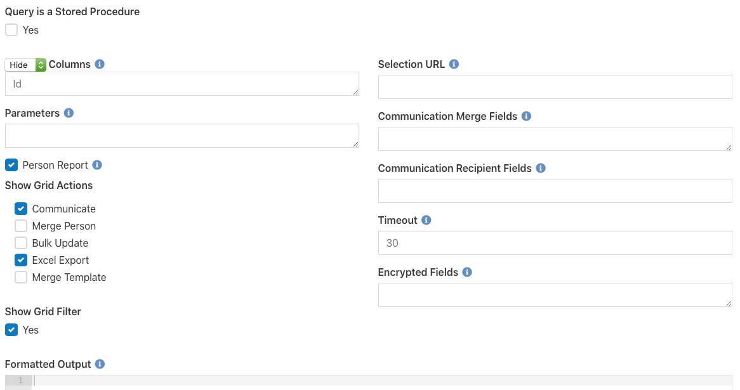This screenshot has height=390, width=740.
Task: Focus the Encrypted Fields text area
Action: [555, 295]
